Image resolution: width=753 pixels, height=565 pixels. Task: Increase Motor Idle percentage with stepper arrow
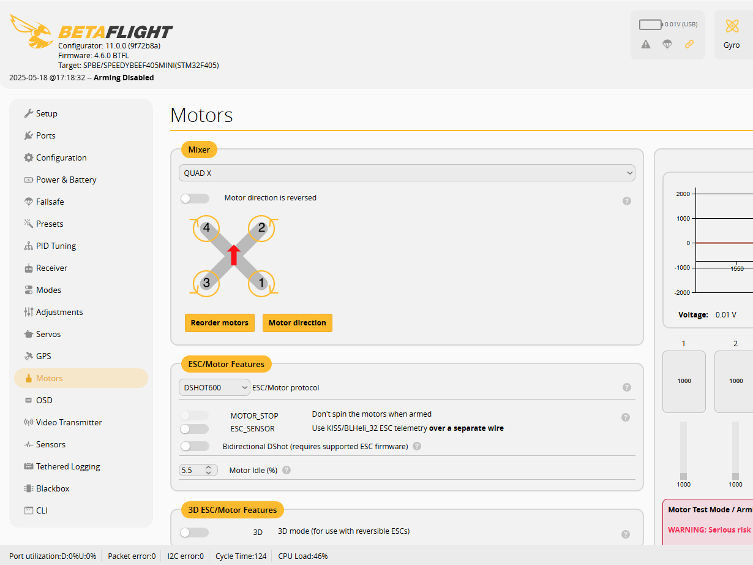pyautogui.click(x=207, y=467)
